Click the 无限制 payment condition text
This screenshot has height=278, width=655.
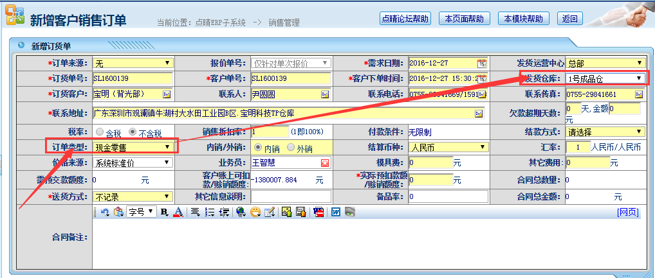[x=420, y=132]
